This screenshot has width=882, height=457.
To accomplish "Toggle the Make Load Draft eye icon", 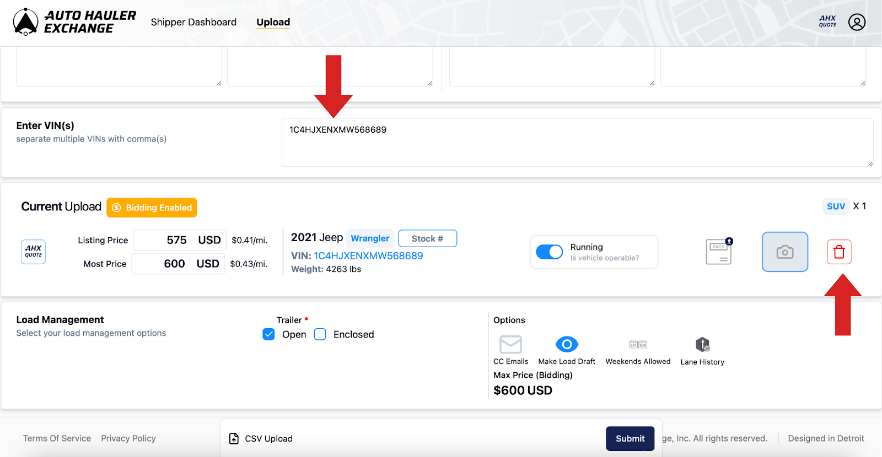I will click(x=567, y=344).
